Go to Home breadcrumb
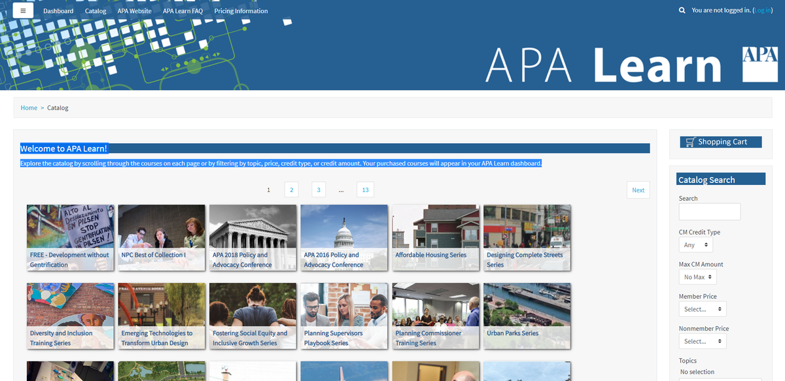This screenshot has height=381, width=785. pos(29,108)
